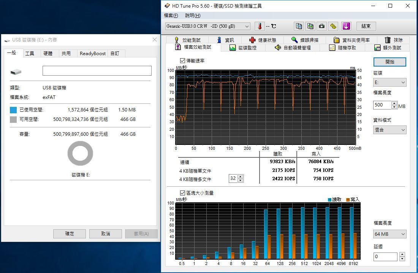The height and width of the screenshot is (273, 418).
Task: Open the 健康狀態 health tab
Action: click(263, 40)
